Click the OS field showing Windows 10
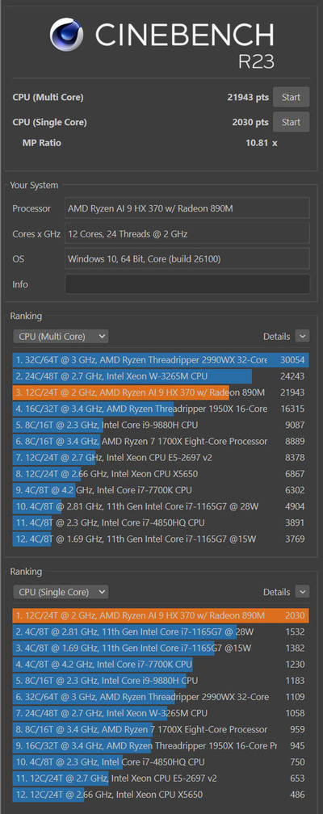Viewport: 323px width, 814px height. coord(187,258)
